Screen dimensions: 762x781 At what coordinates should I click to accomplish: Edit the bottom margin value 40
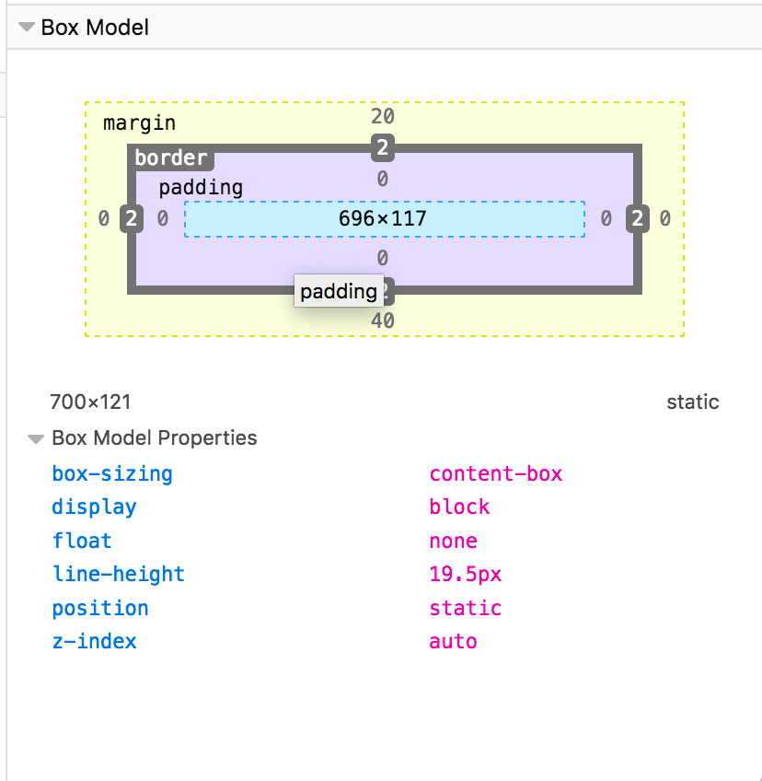point(384,321)
